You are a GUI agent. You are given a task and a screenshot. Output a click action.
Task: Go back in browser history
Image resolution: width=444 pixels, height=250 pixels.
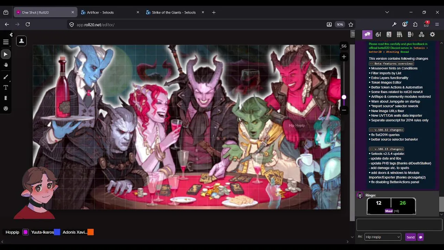(7, 24)
